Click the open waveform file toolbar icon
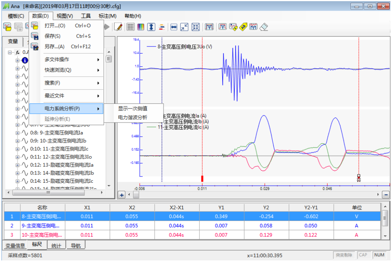 coord(7,27)
